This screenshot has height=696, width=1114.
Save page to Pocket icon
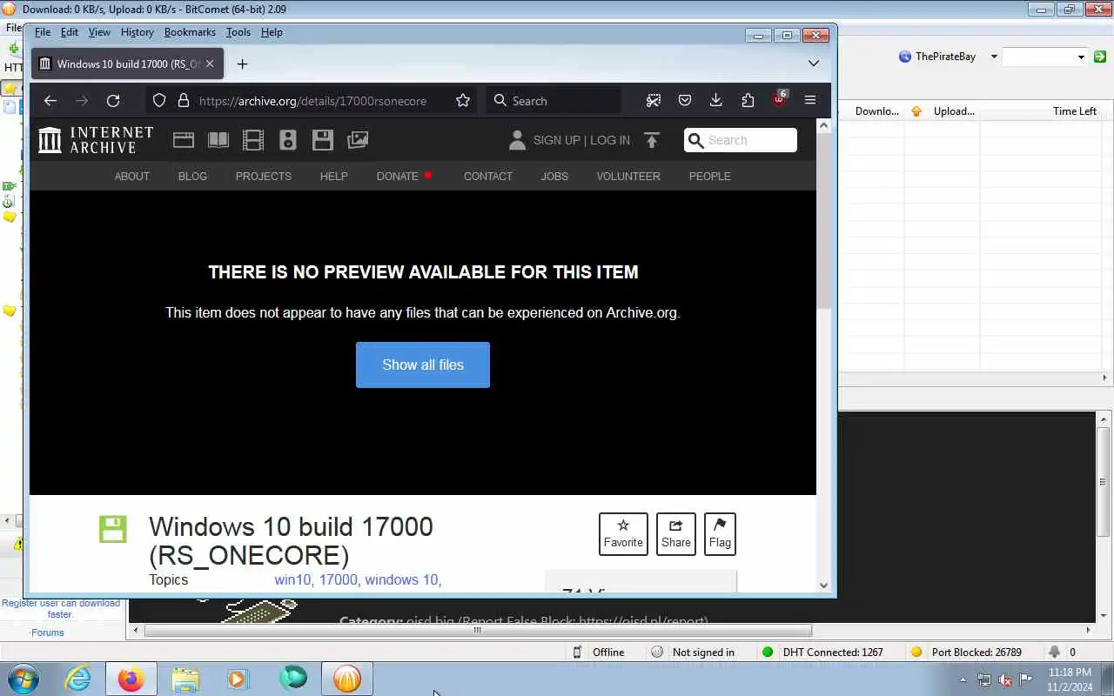(685, 101)
